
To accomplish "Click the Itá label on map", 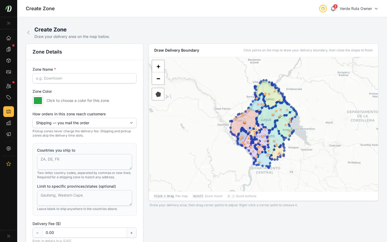I will 291,172.
